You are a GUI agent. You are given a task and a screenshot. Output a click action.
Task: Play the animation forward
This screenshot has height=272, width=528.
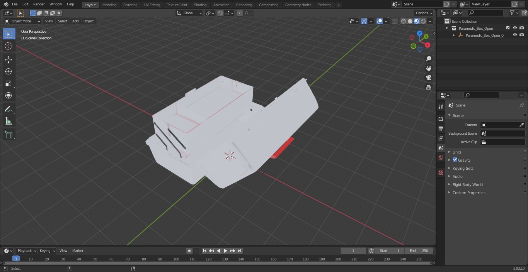(x=226, y=251)
